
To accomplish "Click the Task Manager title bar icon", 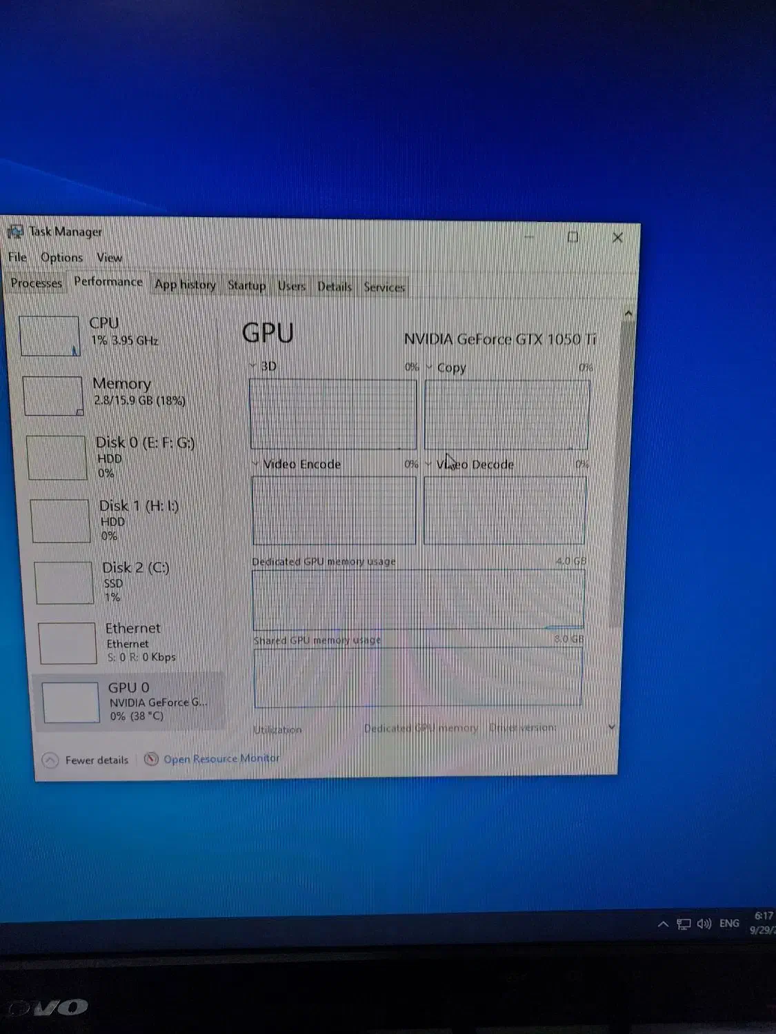I will pyautogui.click(x=14, y=232).
